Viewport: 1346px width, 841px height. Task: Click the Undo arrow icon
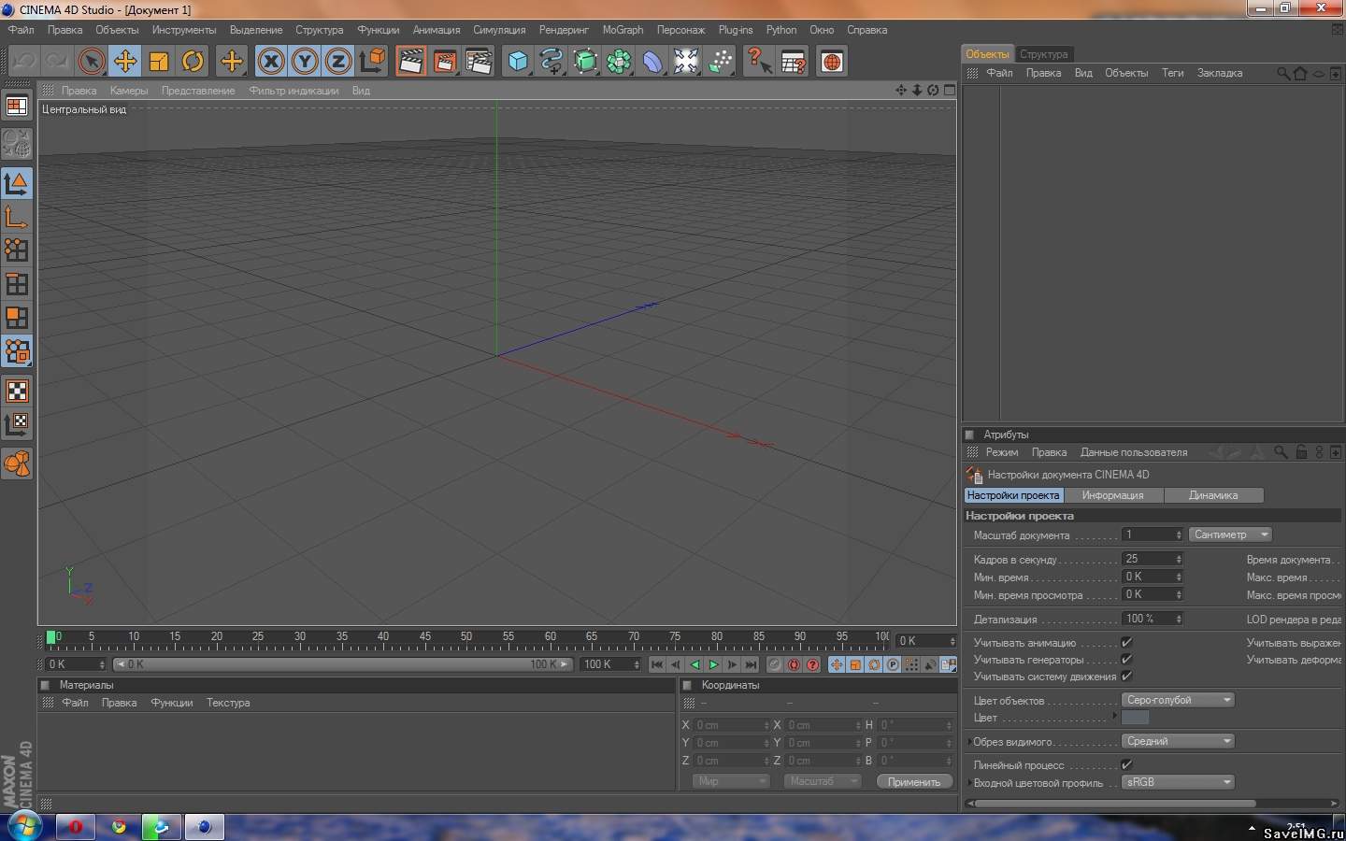(x=23, y=62)
